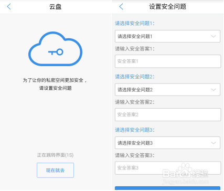224x191 pixels.
Task: Click the 为了让你的私密空间更加安全 text line
Action: [55, 80]
